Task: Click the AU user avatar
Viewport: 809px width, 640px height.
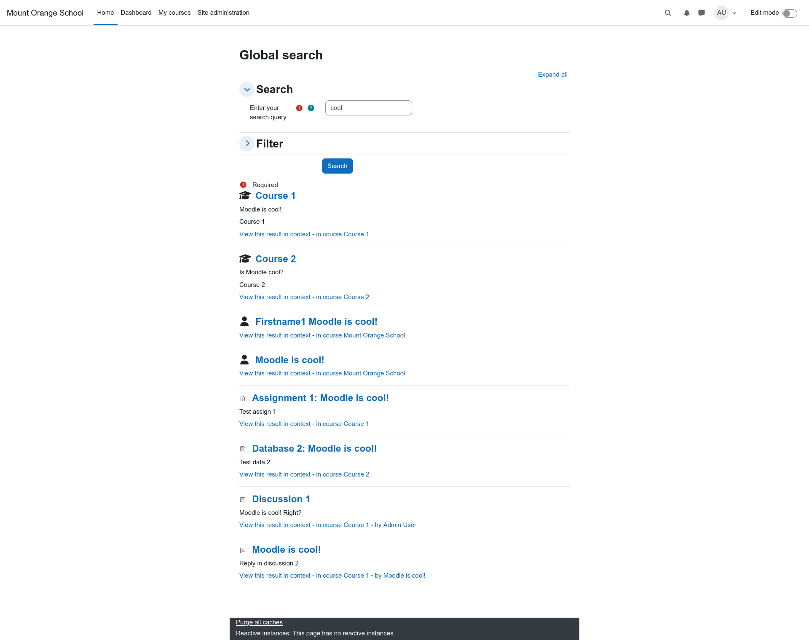Action: [x=721, y=13]
